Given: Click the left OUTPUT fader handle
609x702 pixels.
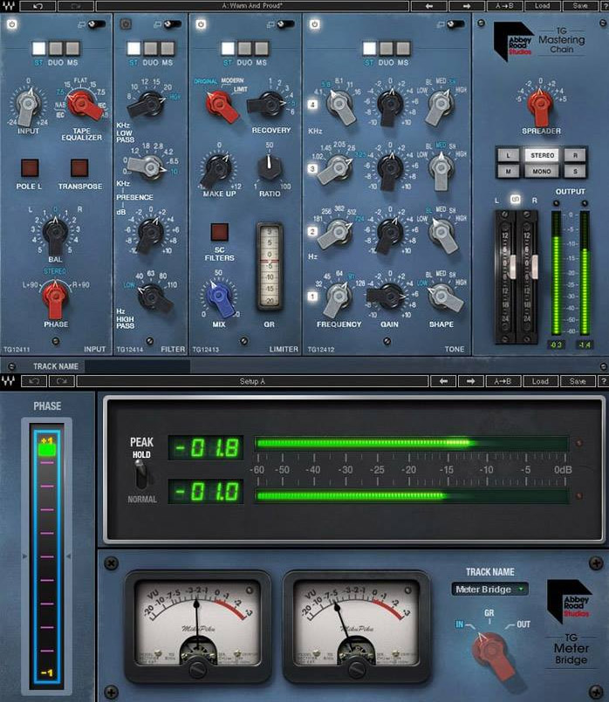Looking at the screenshot, I should coord(512,267).
